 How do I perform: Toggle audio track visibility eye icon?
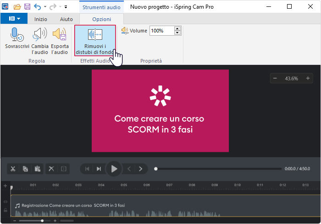click(6, 202)
